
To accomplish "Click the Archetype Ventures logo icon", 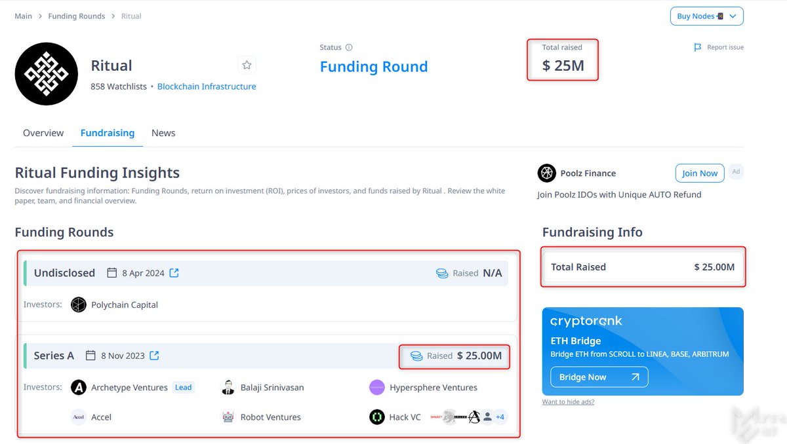I will point(79,387).
